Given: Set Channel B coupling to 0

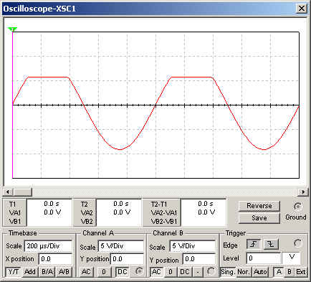Looking at the screenshot, I should pyautogui.click(x=171, y=272).
